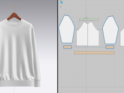Select the long tan hem band pattern
The width and height of the screenshot is (124, 93).
(94, 53)
